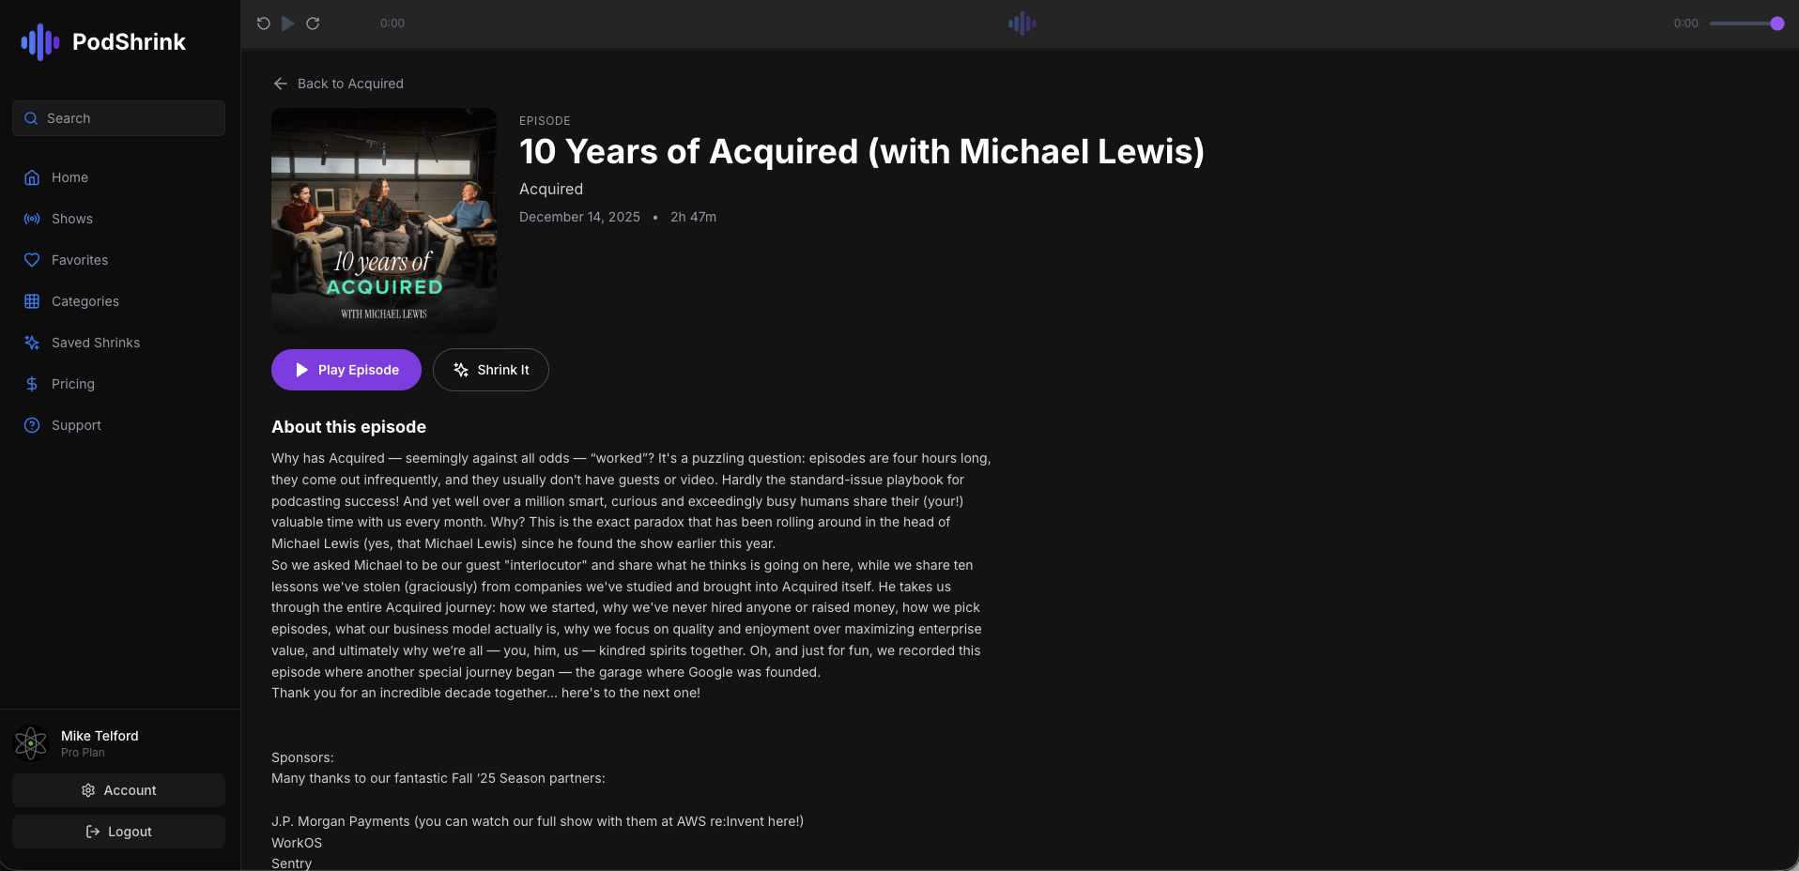Log out of PodShrink
1799x871 pixels.
117,831
